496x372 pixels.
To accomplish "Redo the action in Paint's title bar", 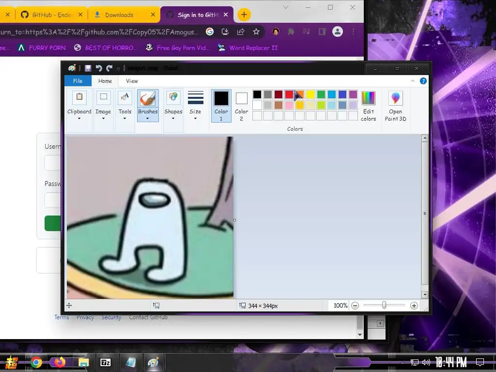I will [x=109, y=68].
